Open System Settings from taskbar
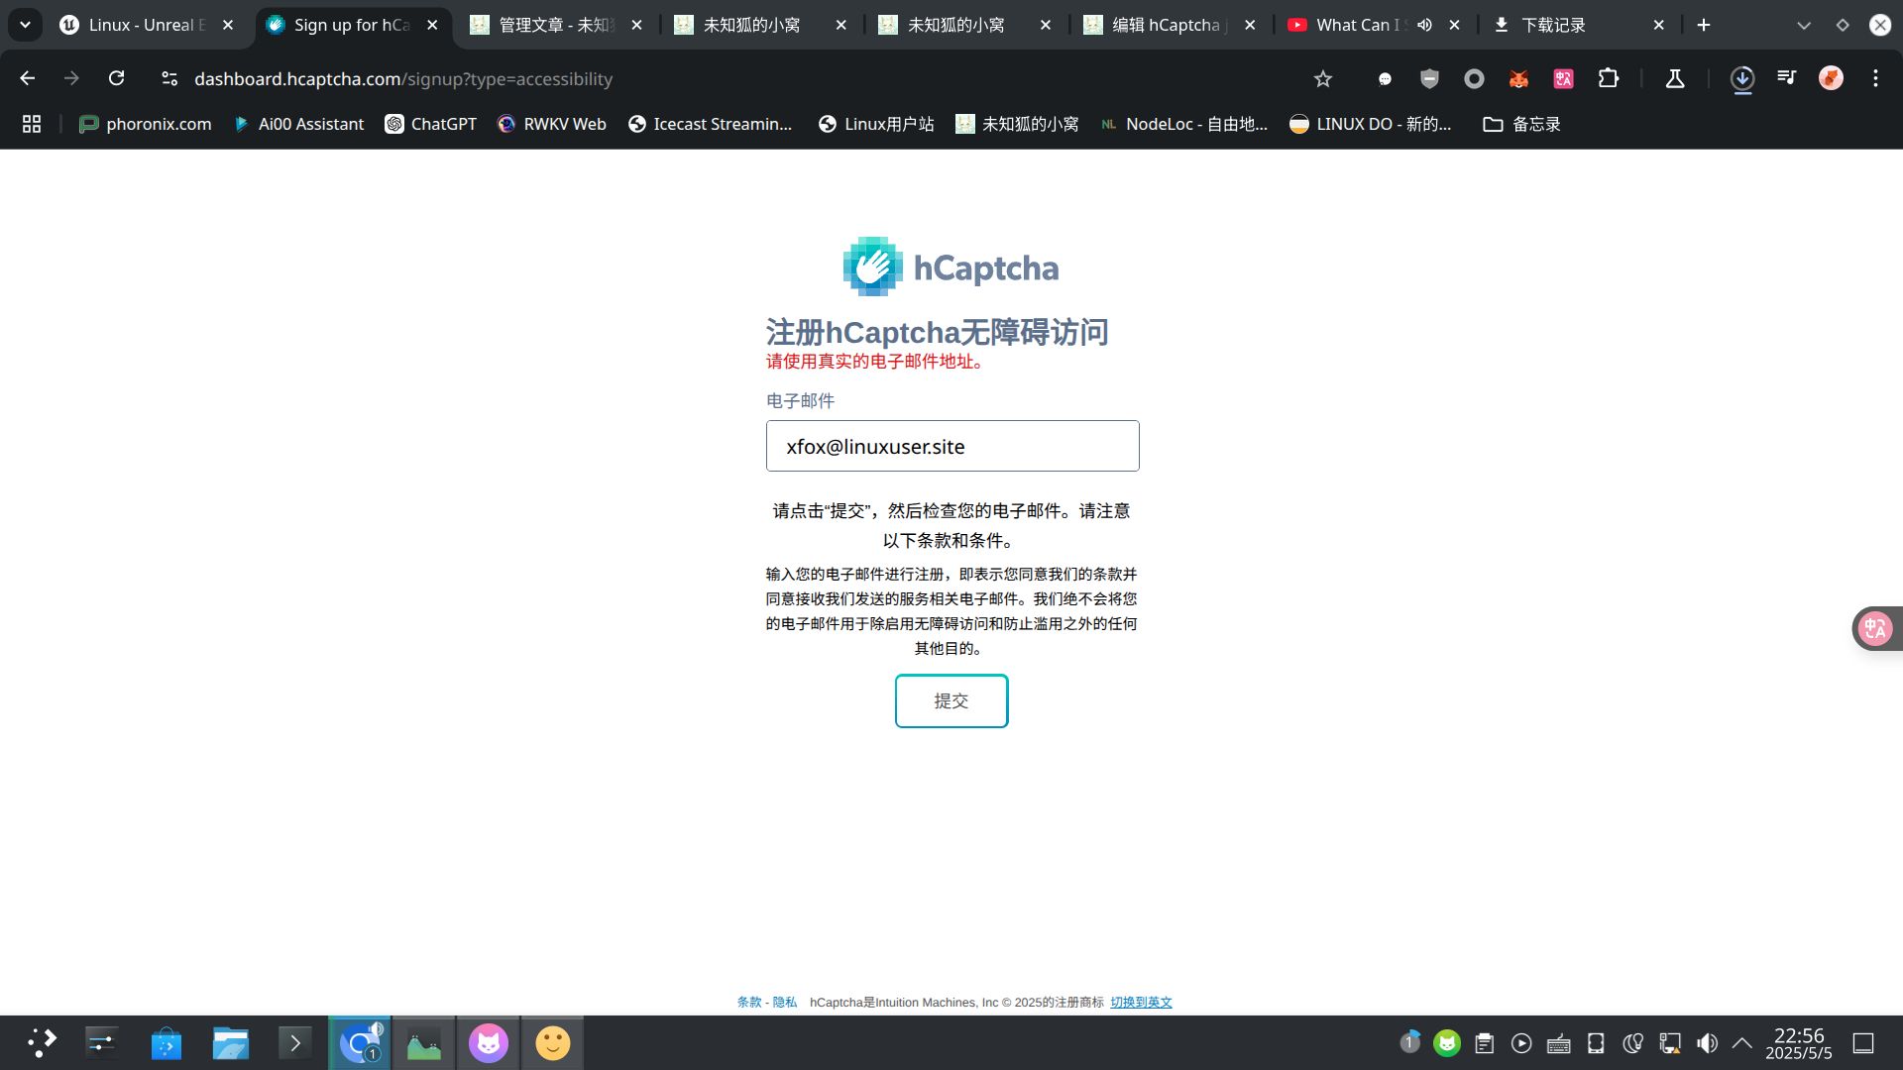 pyautogui.click(x=102, y=1042)
